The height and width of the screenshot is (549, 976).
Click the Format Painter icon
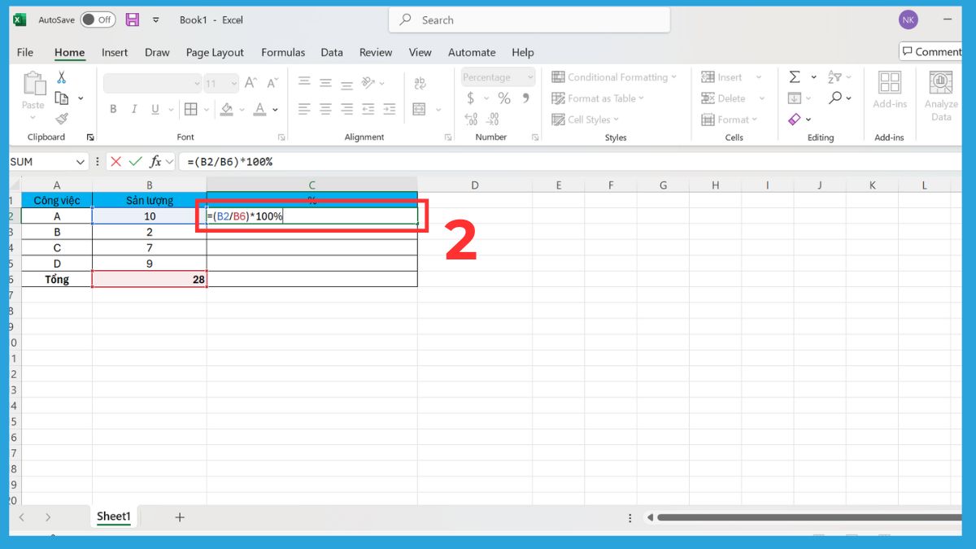point(63,118)
